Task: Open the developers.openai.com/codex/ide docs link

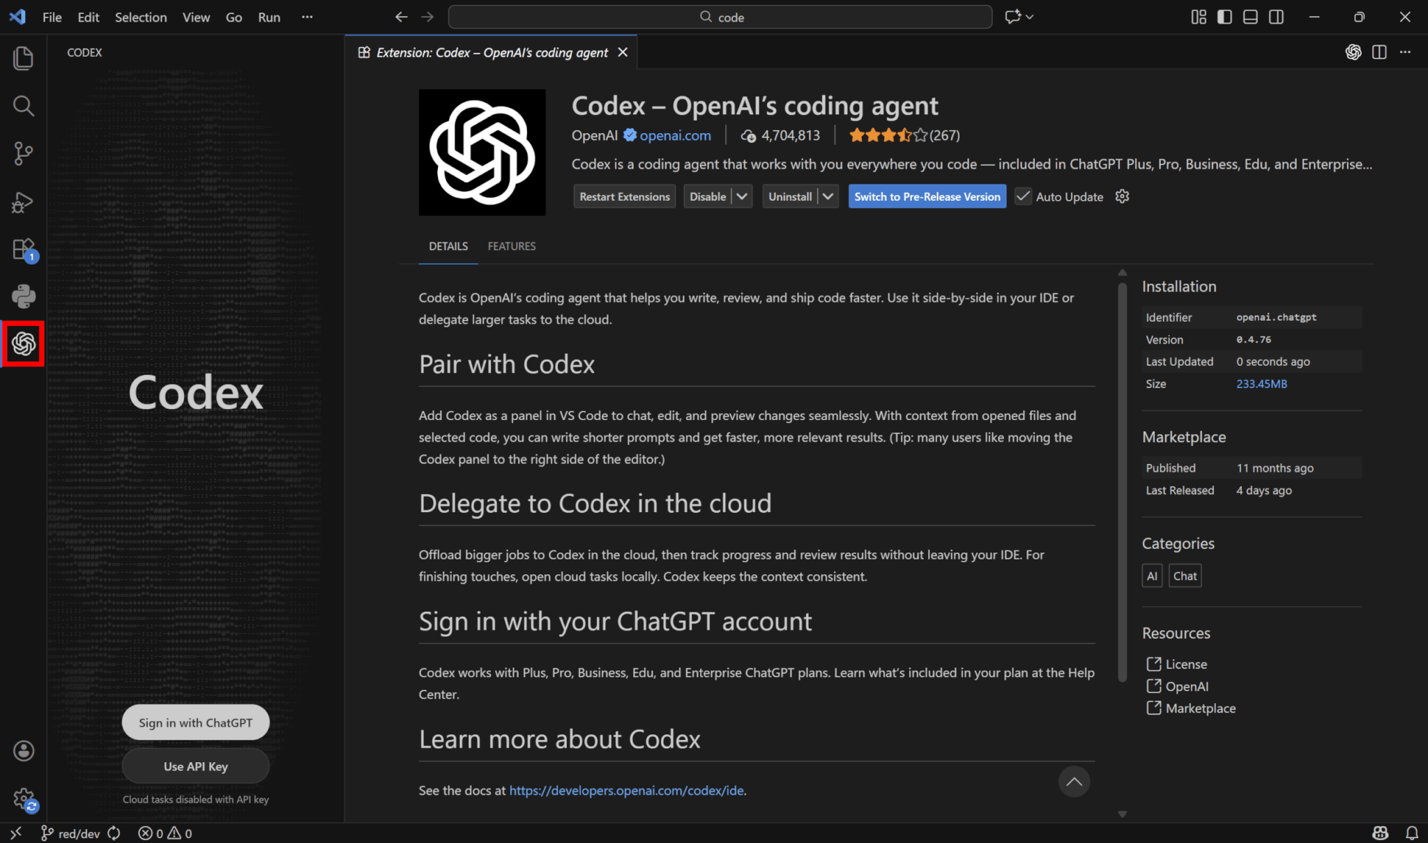Action: point(626,790)
